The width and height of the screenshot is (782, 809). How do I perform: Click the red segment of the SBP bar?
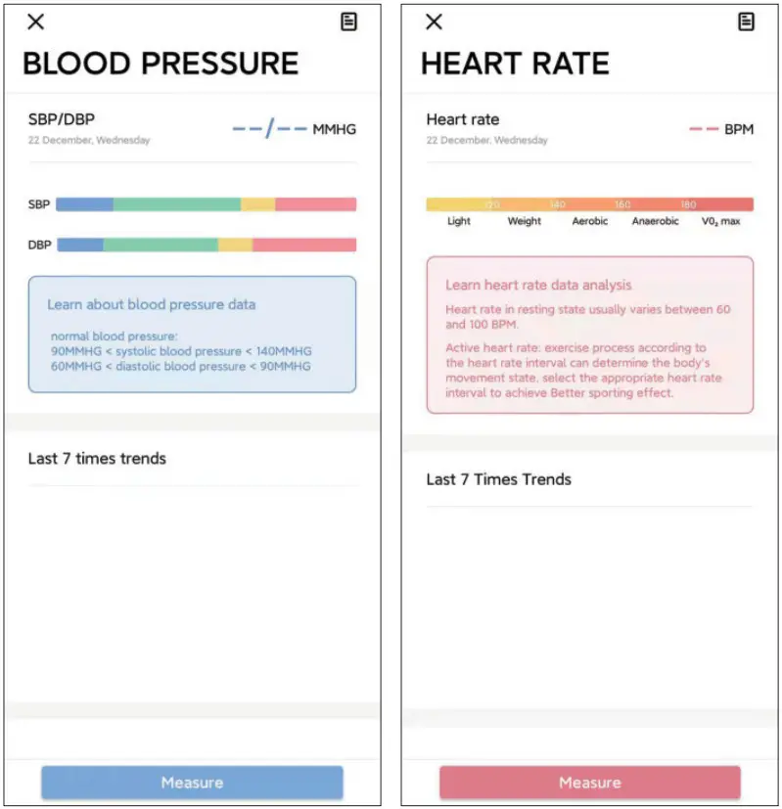(x=315, y=204)
